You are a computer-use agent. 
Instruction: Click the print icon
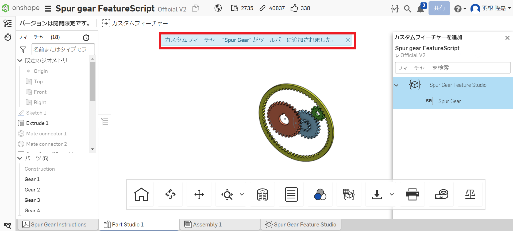(412, 194)
